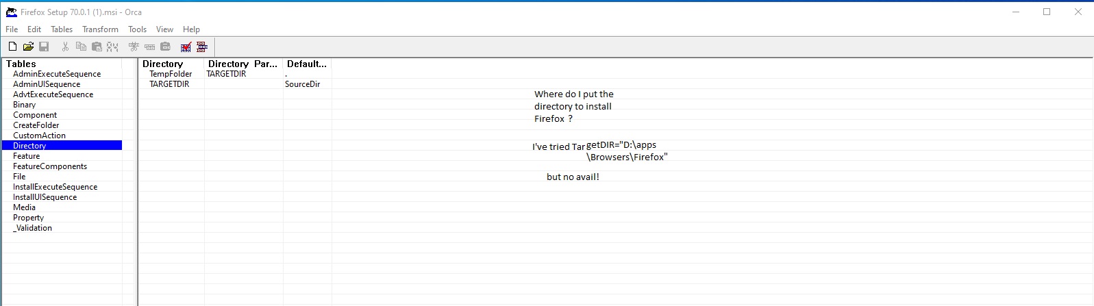1094x306 pixels.
Task: Click the Orca app icon in title bar
Action: coord(11,12)
